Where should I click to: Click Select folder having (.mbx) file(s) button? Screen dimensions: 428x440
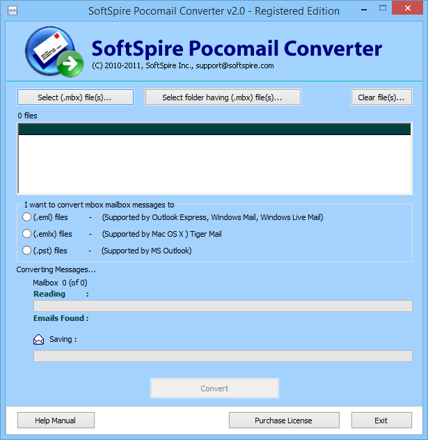tap(223, 97)
